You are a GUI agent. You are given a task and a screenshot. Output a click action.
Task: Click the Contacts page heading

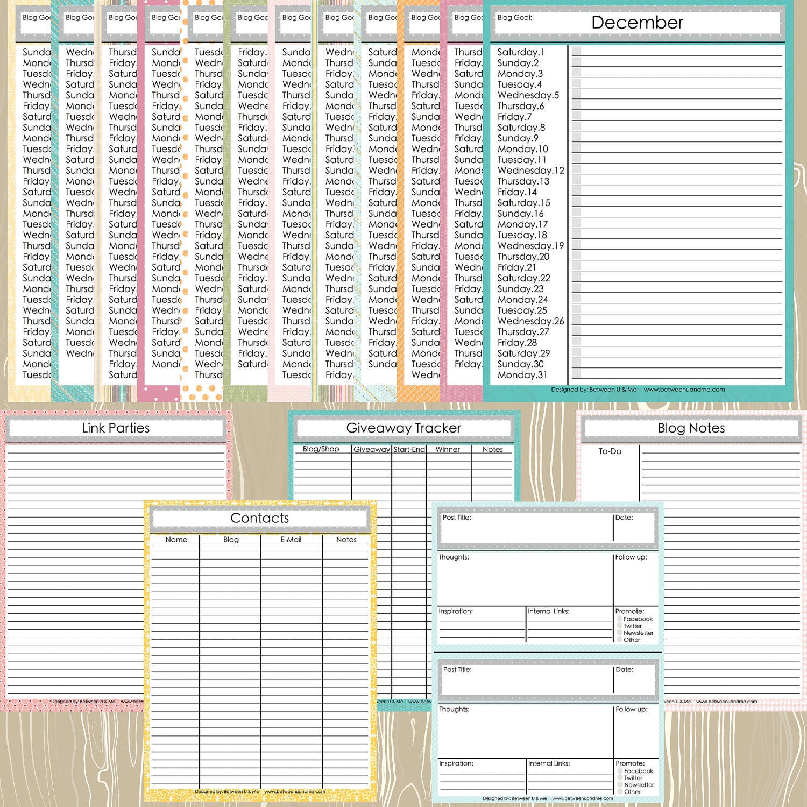coord(259,518)
